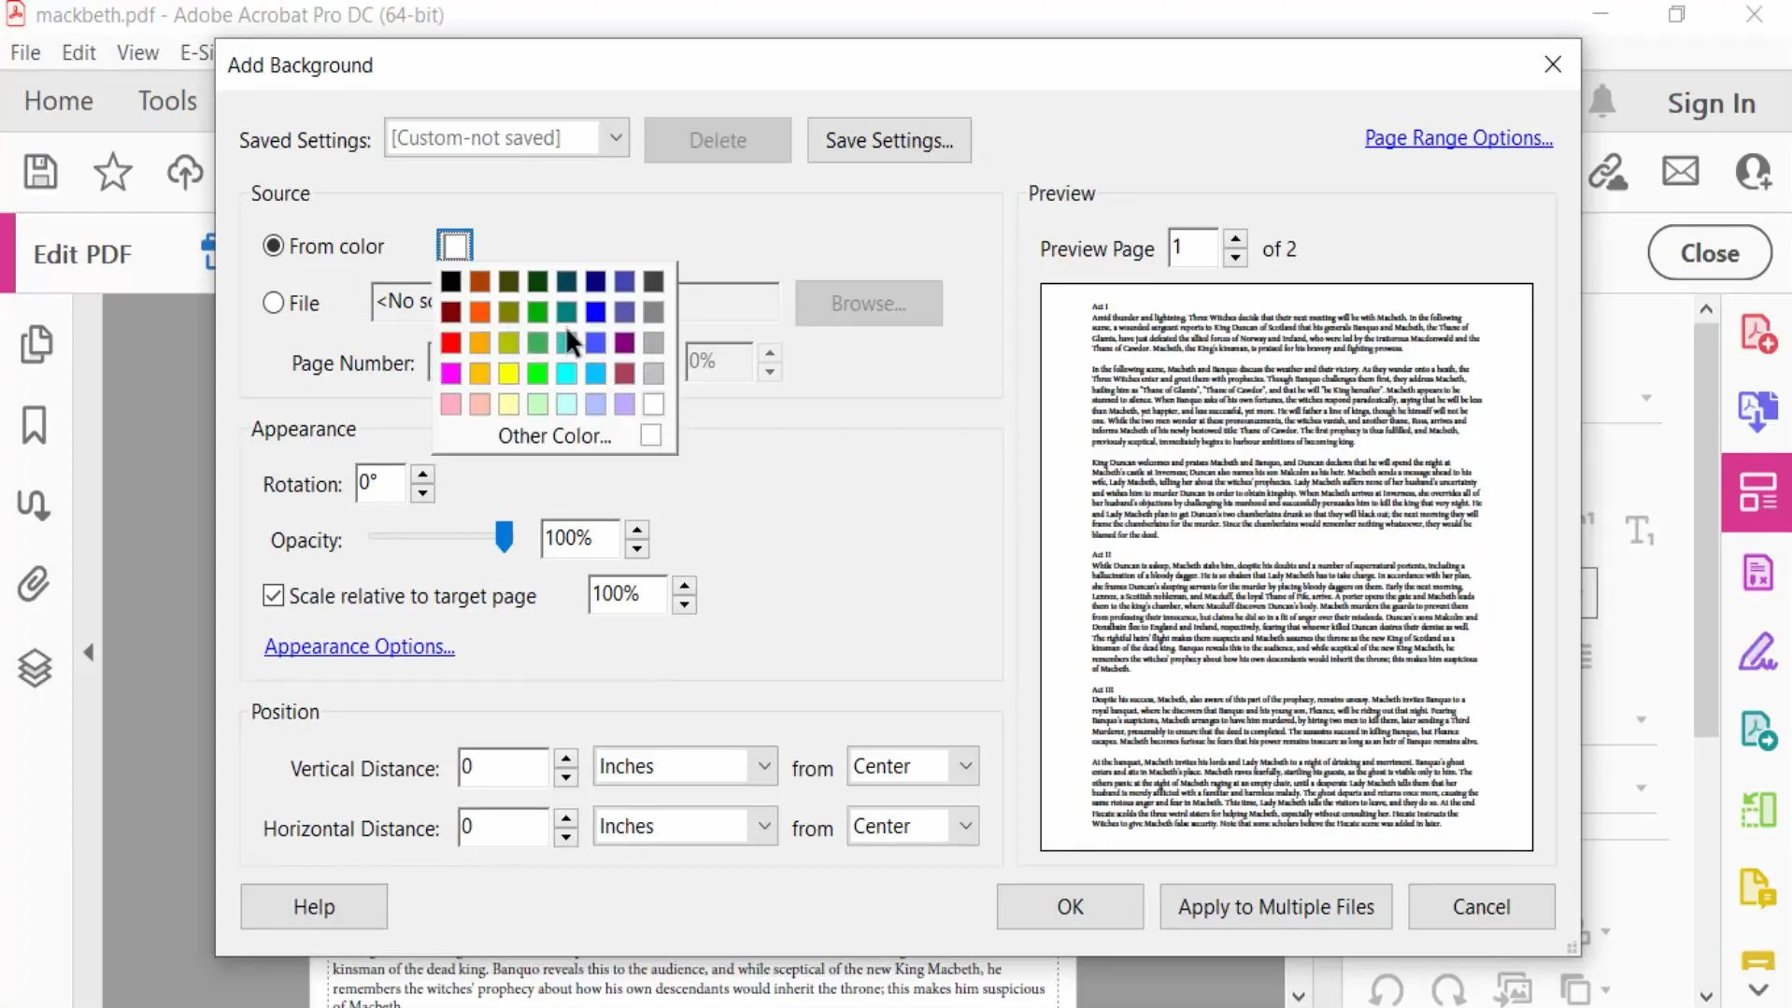Click the OK button
This screenshot has width=1792, height=1008.
1070,906
